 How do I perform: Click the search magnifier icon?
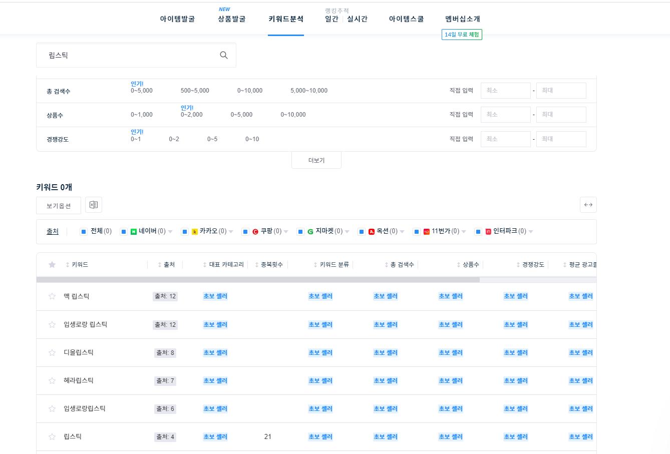[223, 55]
